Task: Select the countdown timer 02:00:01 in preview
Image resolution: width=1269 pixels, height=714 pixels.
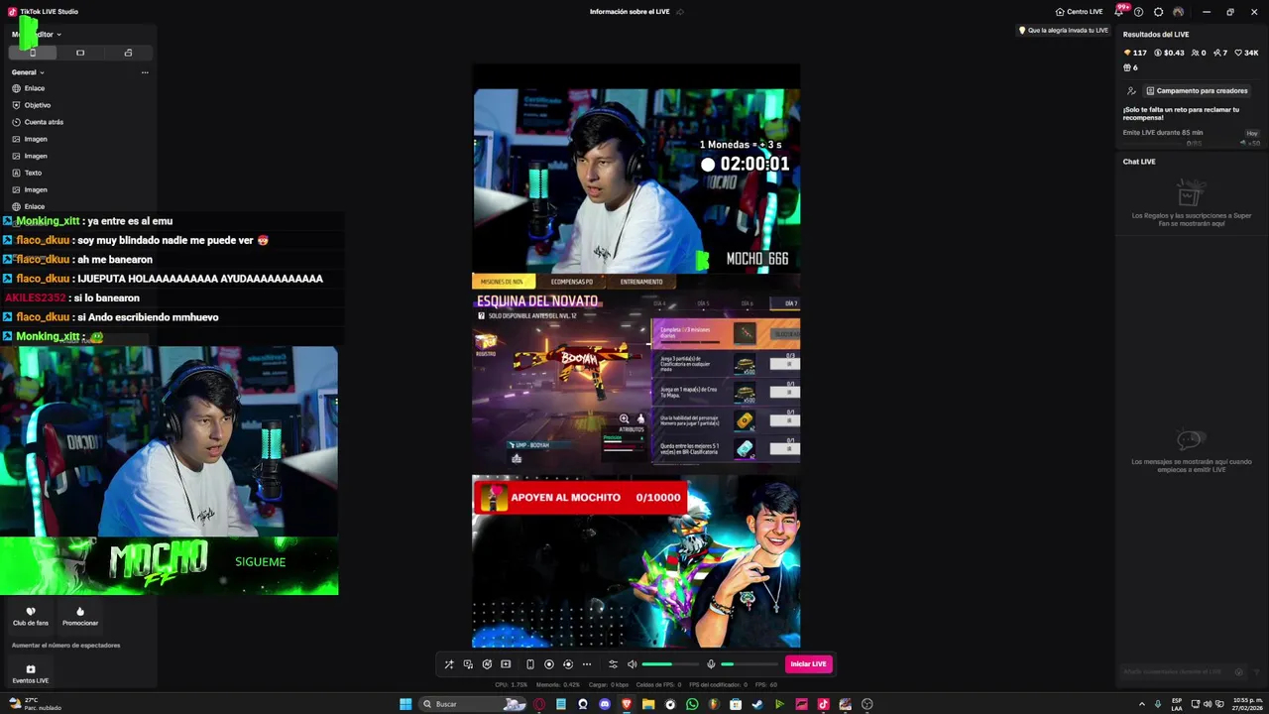Action: 745,164
